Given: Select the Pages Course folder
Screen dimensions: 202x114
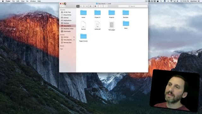Looking at the screenshot, I should coord(83,36).
